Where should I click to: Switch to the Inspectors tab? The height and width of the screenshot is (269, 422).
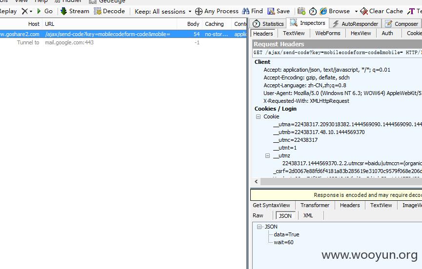pos(308,23)
